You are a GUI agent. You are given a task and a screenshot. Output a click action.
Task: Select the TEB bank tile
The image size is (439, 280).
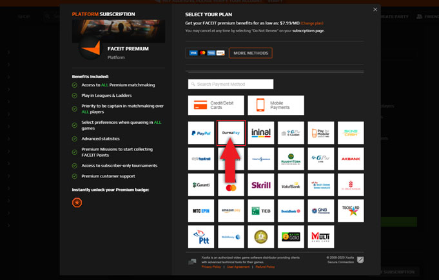click(261, 211)
